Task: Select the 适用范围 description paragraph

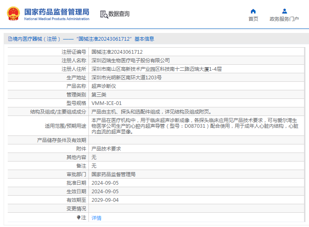Action: click(195, 126)
